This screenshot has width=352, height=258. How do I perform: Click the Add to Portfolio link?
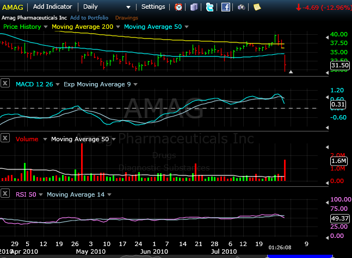(89, 17)
